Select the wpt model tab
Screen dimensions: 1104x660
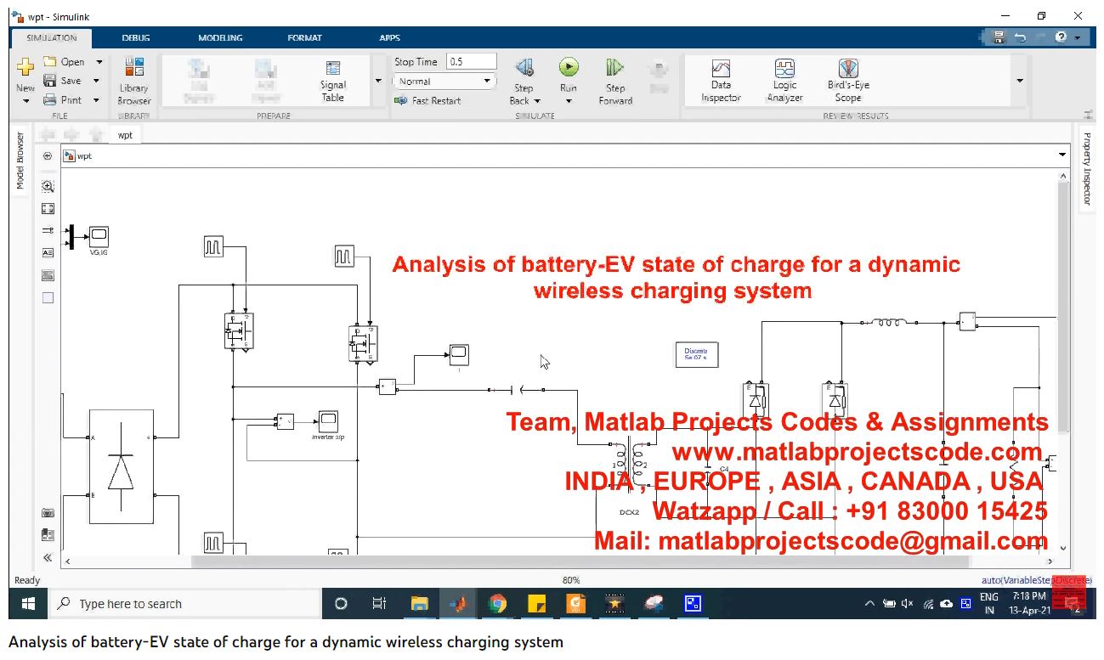[x=125, y=135]
